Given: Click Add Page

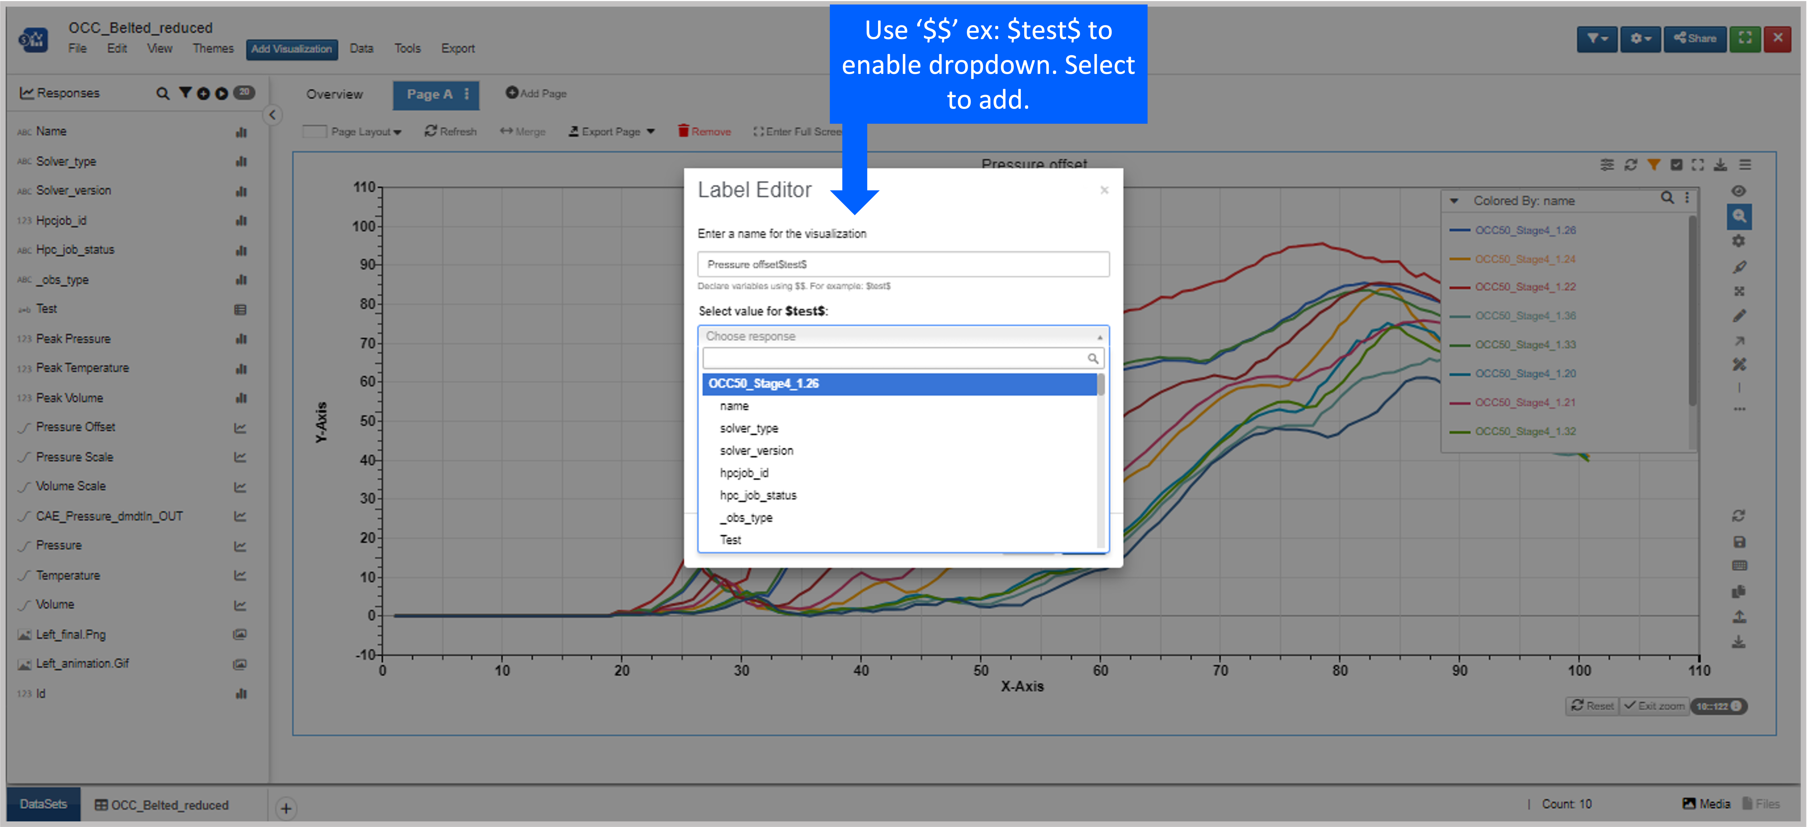Looking at the screenshot, I should point(536,93).
